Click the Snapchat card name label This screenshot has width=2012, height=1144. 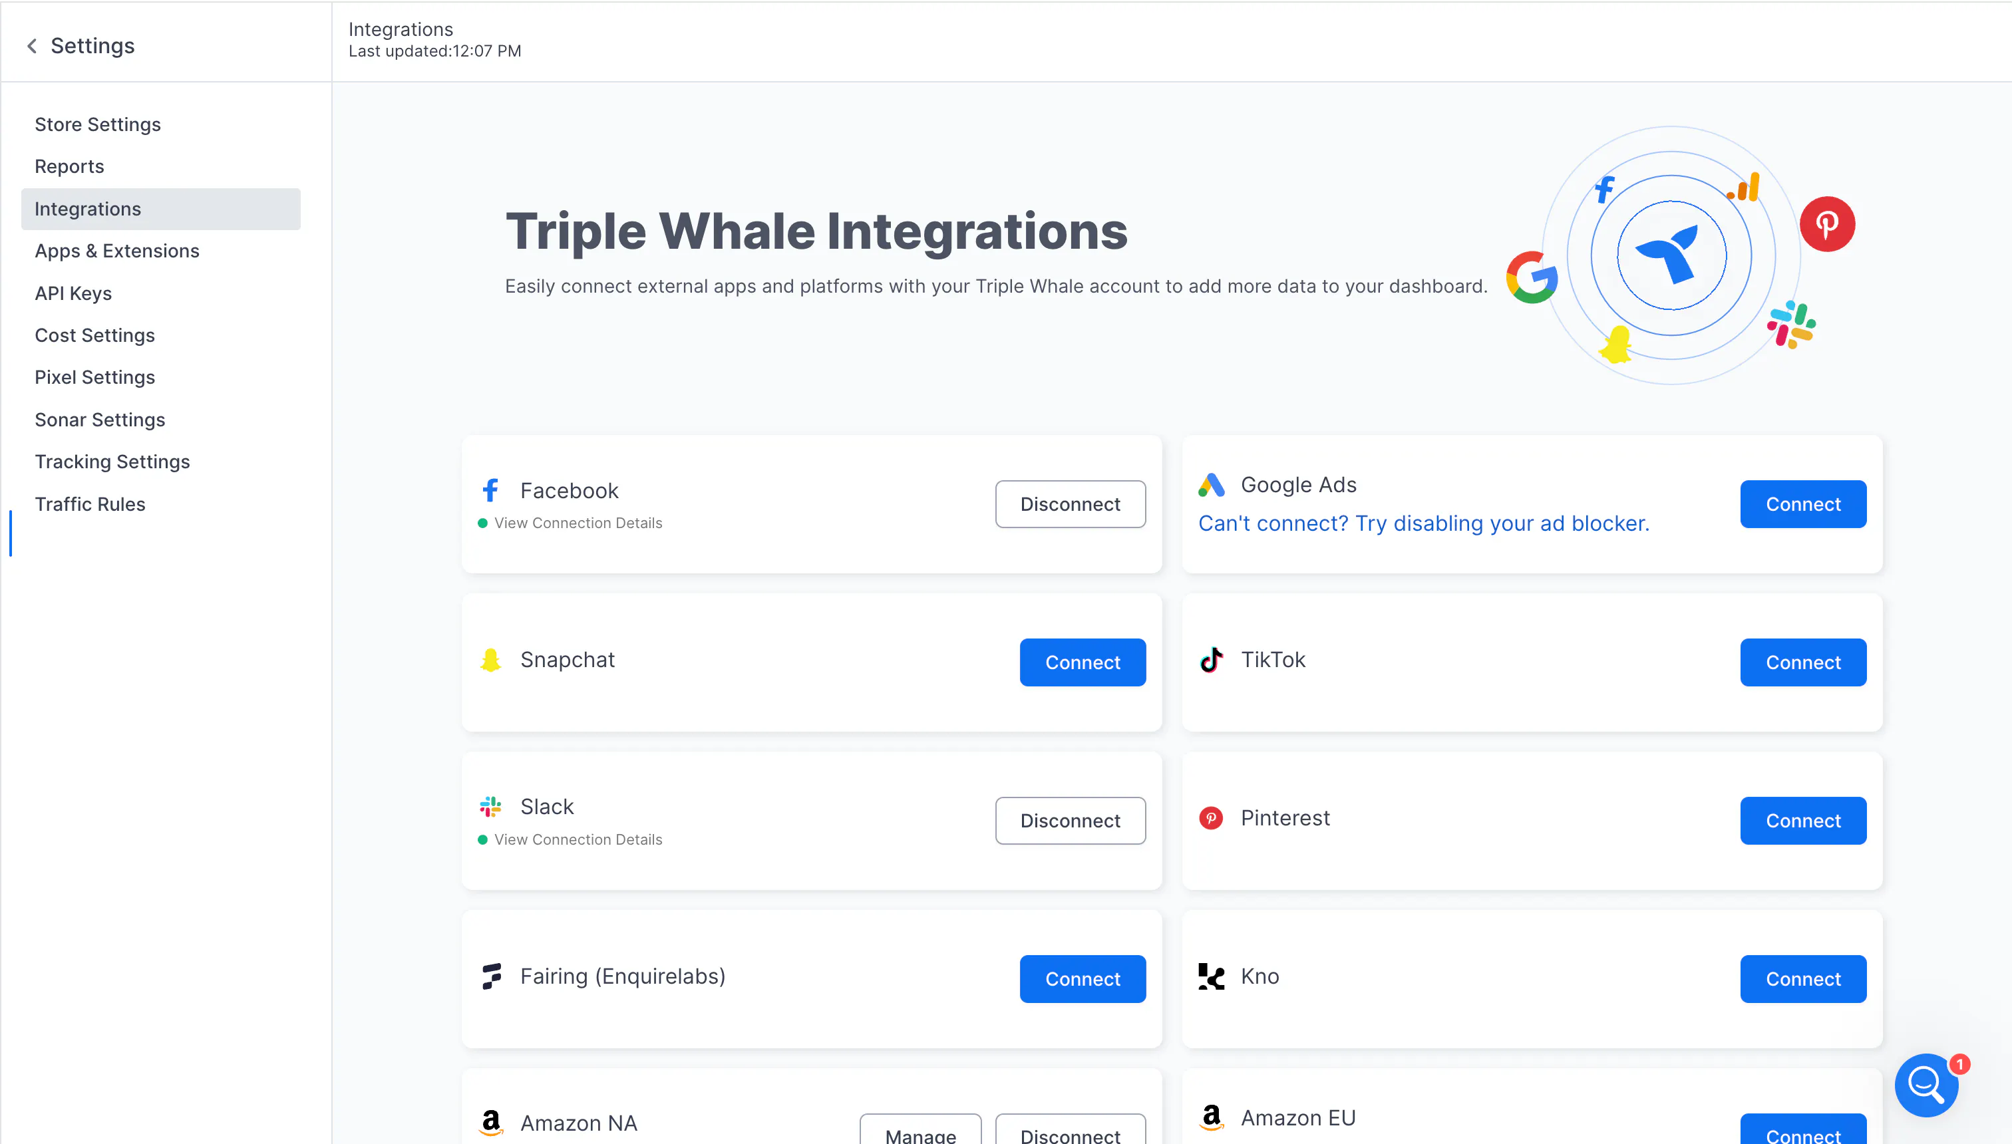point(568,660)
